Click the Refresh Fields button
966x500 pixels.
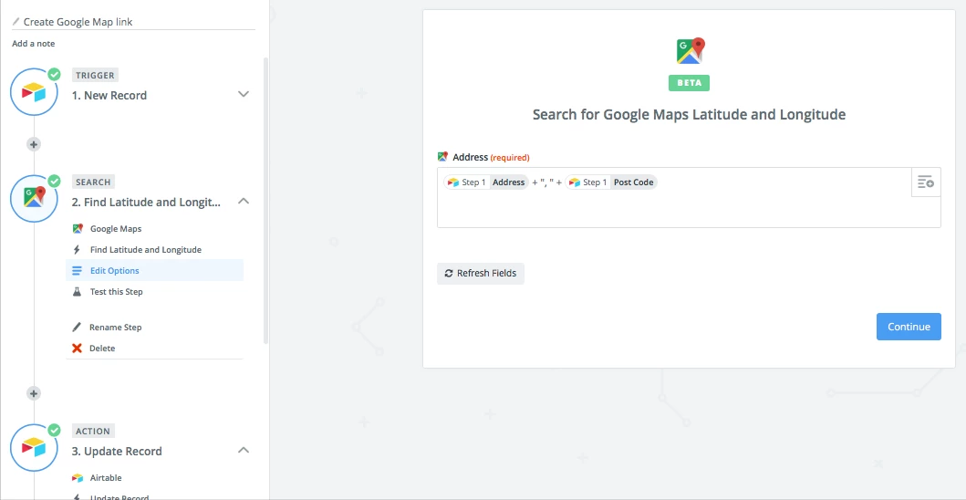coord(481,273)
